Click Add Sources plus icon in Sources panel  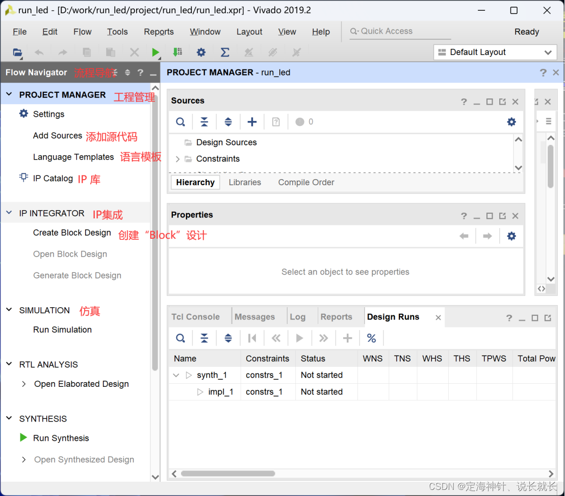[252, 122]
